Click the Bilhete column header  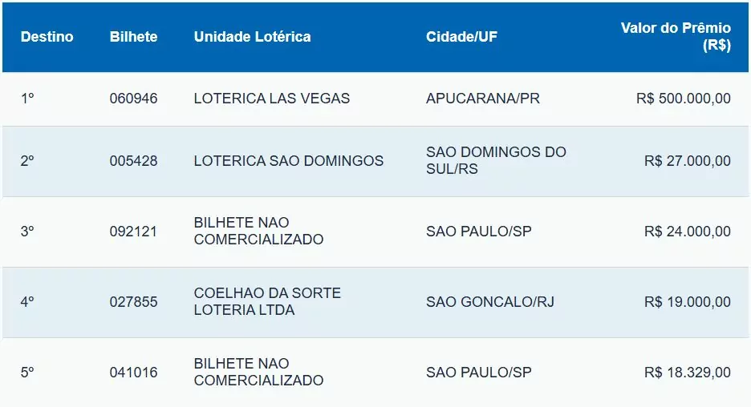coord(133,37)
